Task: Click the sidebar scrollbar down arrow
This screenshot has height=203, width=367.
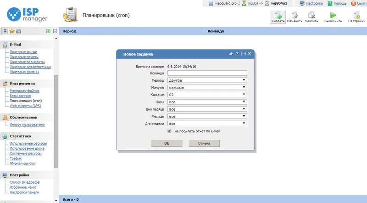Action: [56, 201]
